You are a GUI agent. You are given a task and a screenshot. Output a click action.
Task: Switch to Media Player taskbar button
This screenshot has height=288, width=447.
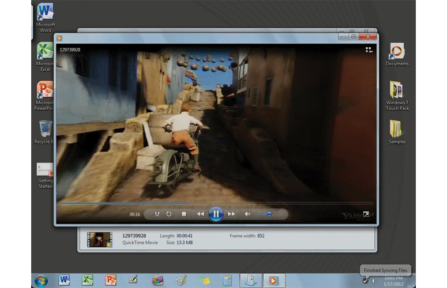click(273, 281)
